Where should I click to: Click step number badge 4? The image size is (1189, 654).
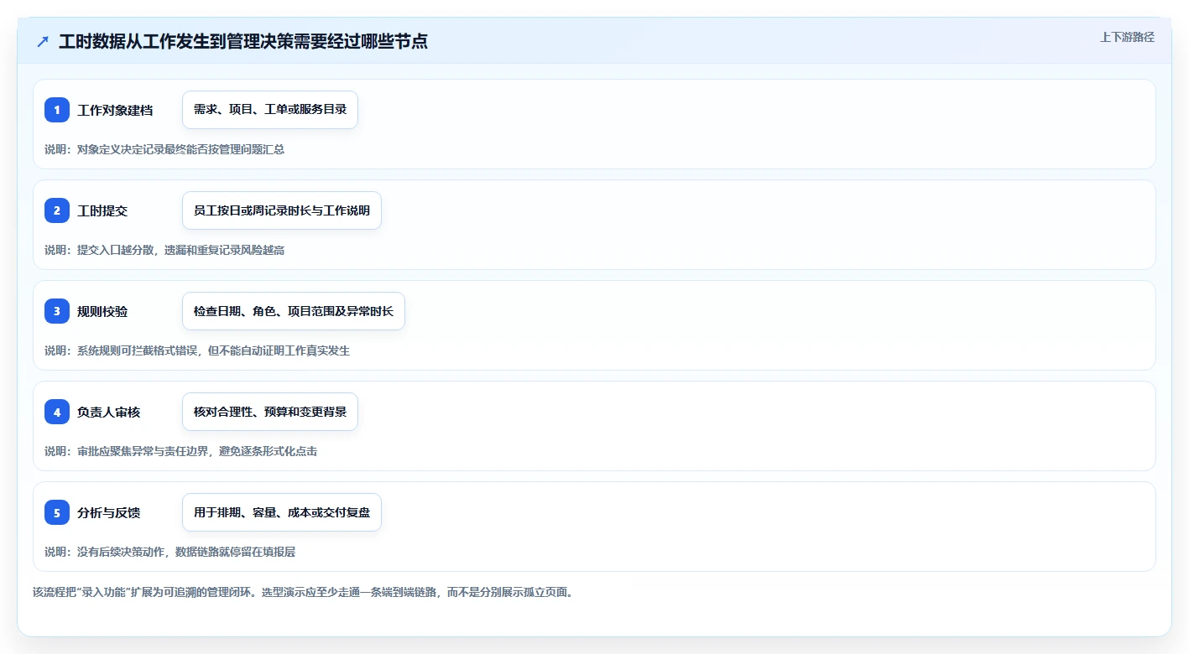pos(57,412)
